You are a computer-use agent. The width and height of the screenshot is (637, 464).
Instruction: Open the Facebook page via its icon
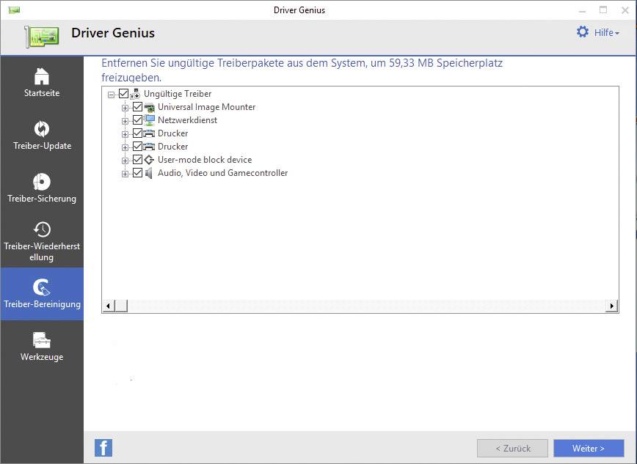pos(103,447)
